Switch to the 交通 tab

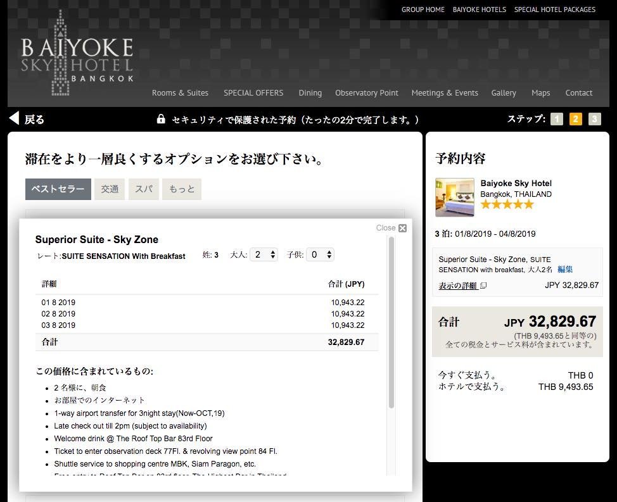point(110,189)
